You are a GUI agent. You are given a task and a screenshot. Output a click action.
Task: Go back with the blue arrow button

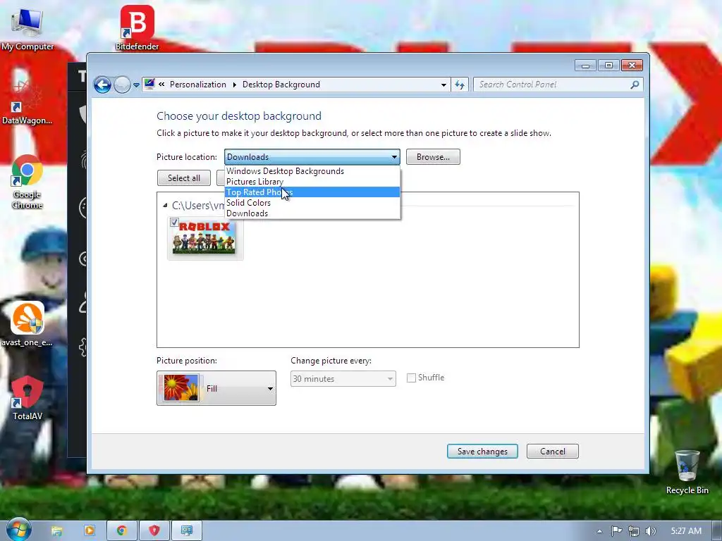pos(102,85)
